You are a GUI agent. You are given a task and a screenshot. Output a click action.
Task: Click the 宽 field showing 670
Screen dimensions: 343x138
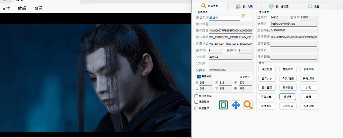(245, 83)
